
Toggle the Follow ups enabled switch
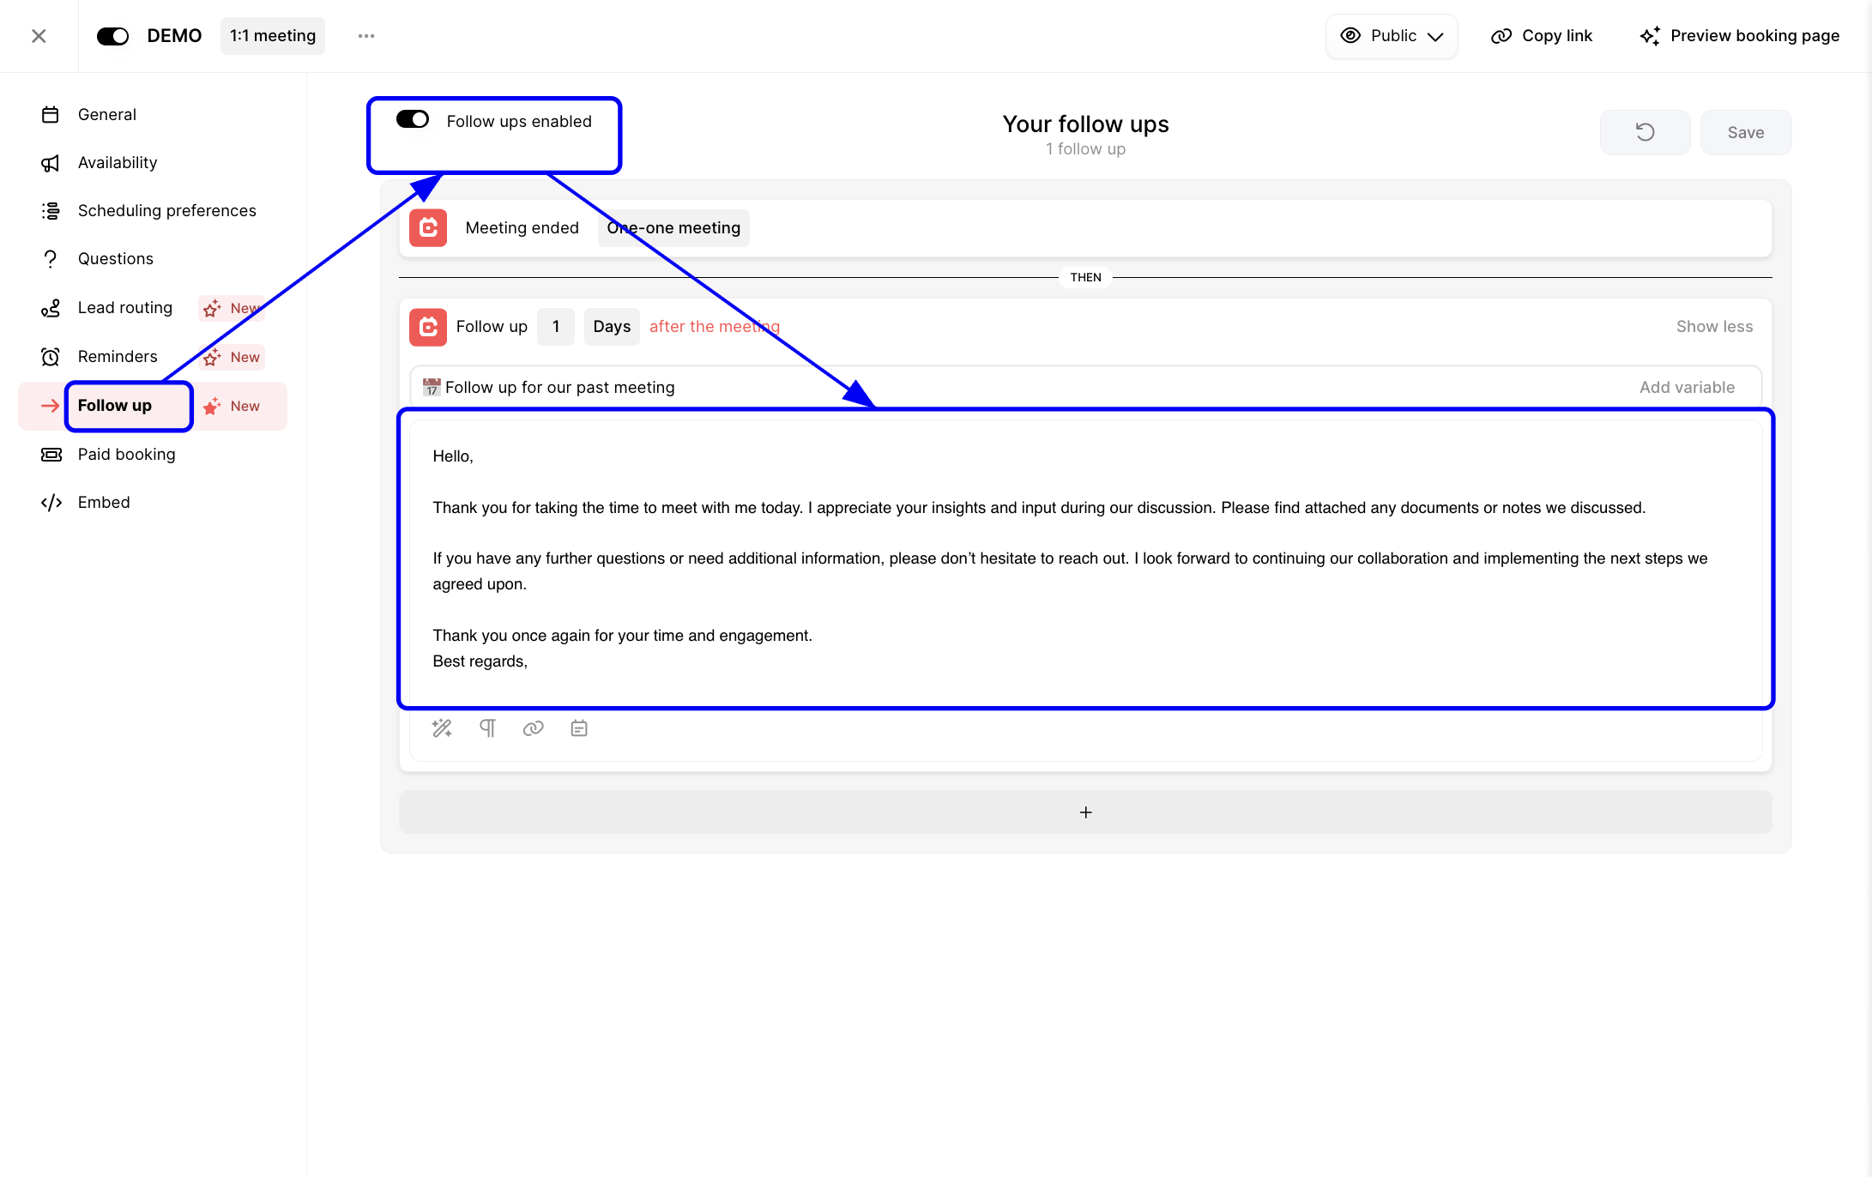click(x=412, y=119)
